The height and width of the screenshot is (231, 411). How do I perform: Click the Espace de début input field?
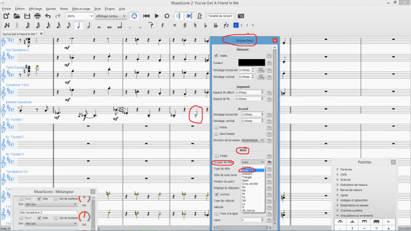[250, 93]
